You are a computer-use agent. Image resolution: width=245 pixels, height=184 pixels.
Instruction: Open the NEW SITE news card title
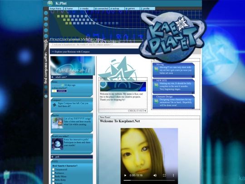pos(162,80)
